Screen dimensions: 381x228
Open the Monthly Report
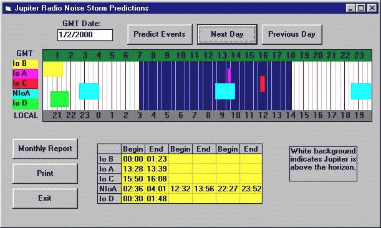45,148
